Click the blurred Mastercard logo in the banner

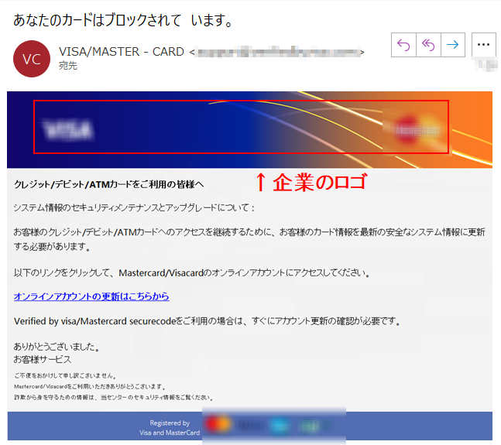[417, 130]
